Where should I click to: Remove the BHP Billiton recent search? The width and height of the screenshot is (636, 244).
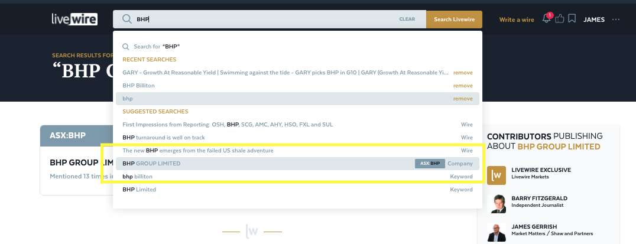coord(462,86)
